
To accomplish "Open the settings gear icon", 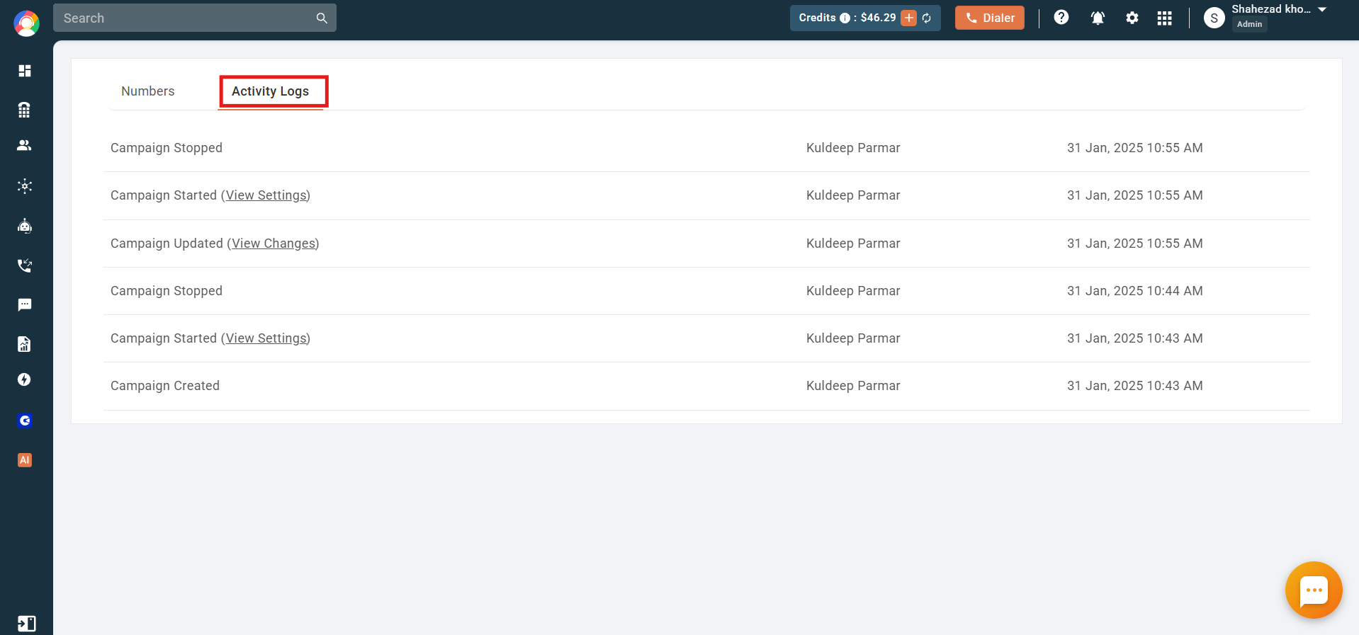I will 1132,18.
